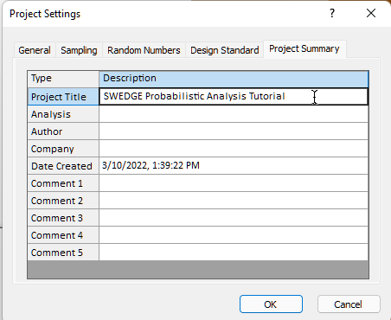Select the Date Created row label

pos(63,166)
